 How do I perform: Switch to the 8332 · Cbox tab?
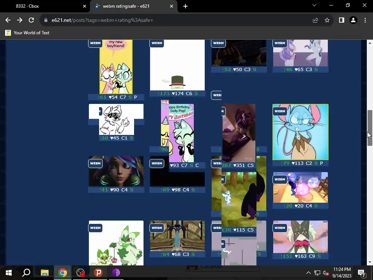point(45,6)
